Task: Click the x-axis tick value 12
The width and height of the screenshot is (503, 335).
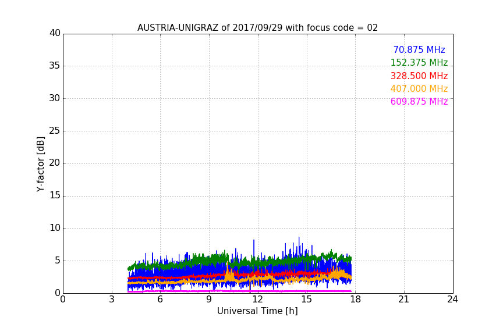Action: tap(257, 300)
